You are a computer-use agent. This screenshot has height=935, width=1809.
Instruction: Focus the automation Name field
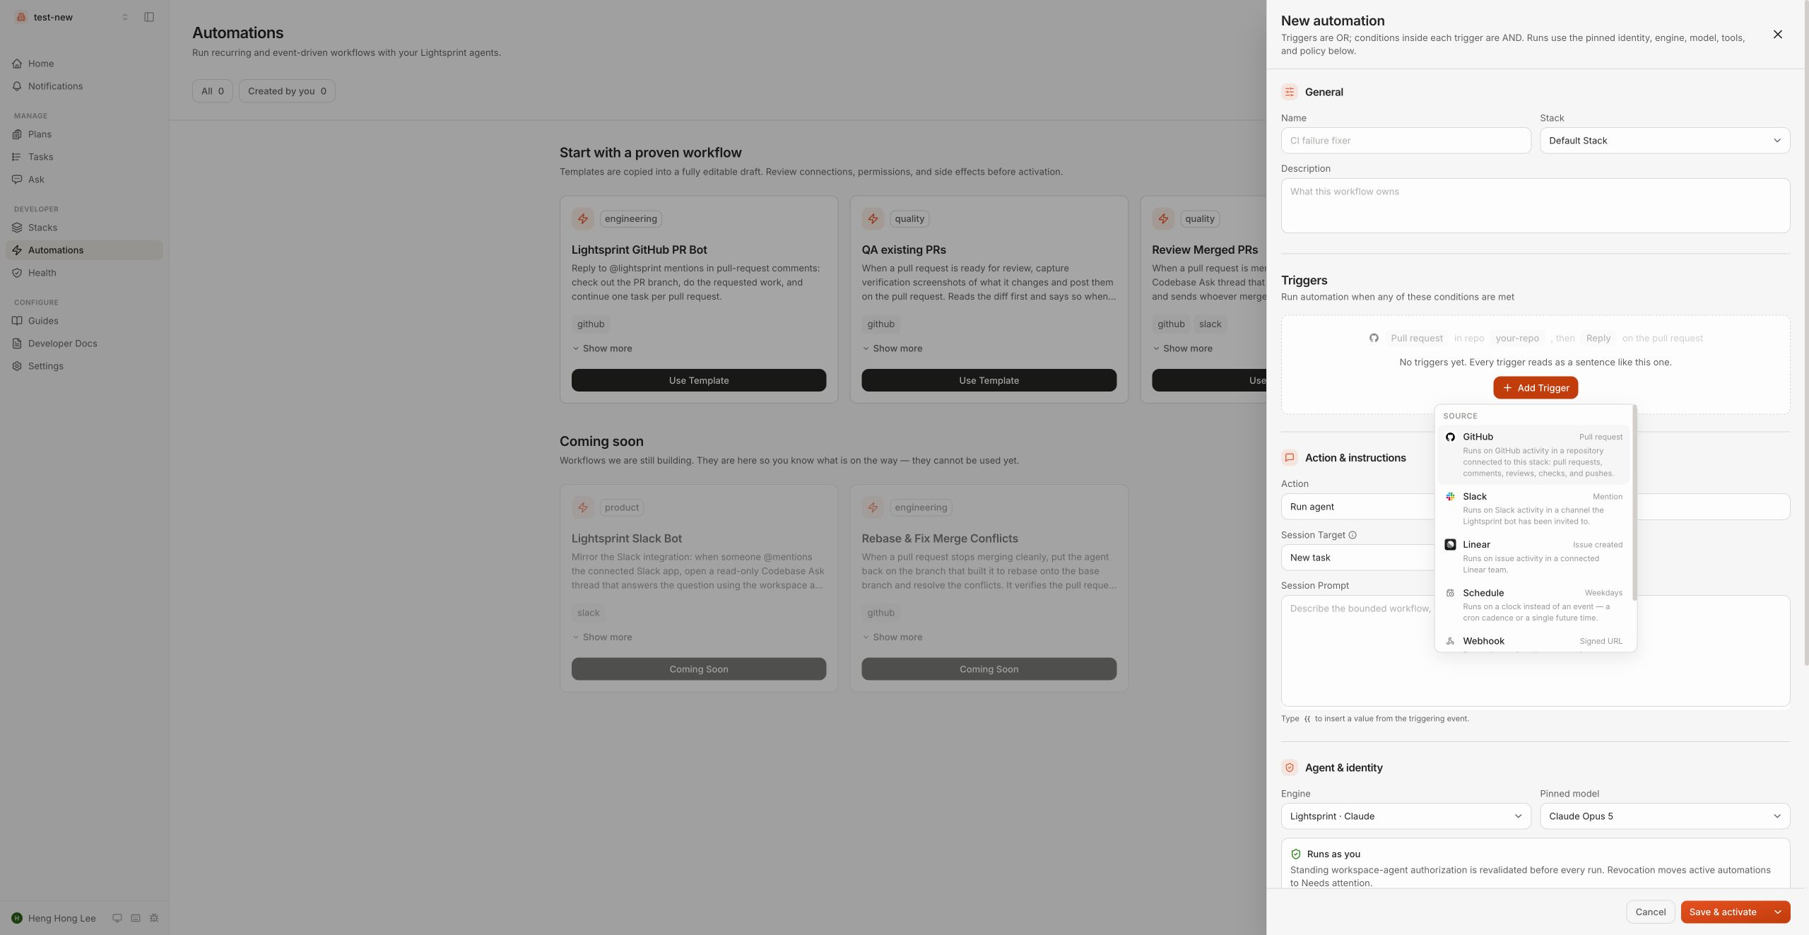coord(1406,141)
